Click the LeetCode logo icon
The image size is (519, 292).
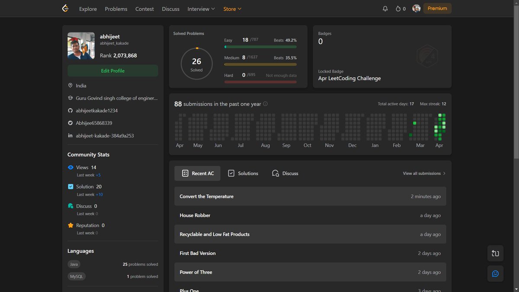(x=65, y=8)
